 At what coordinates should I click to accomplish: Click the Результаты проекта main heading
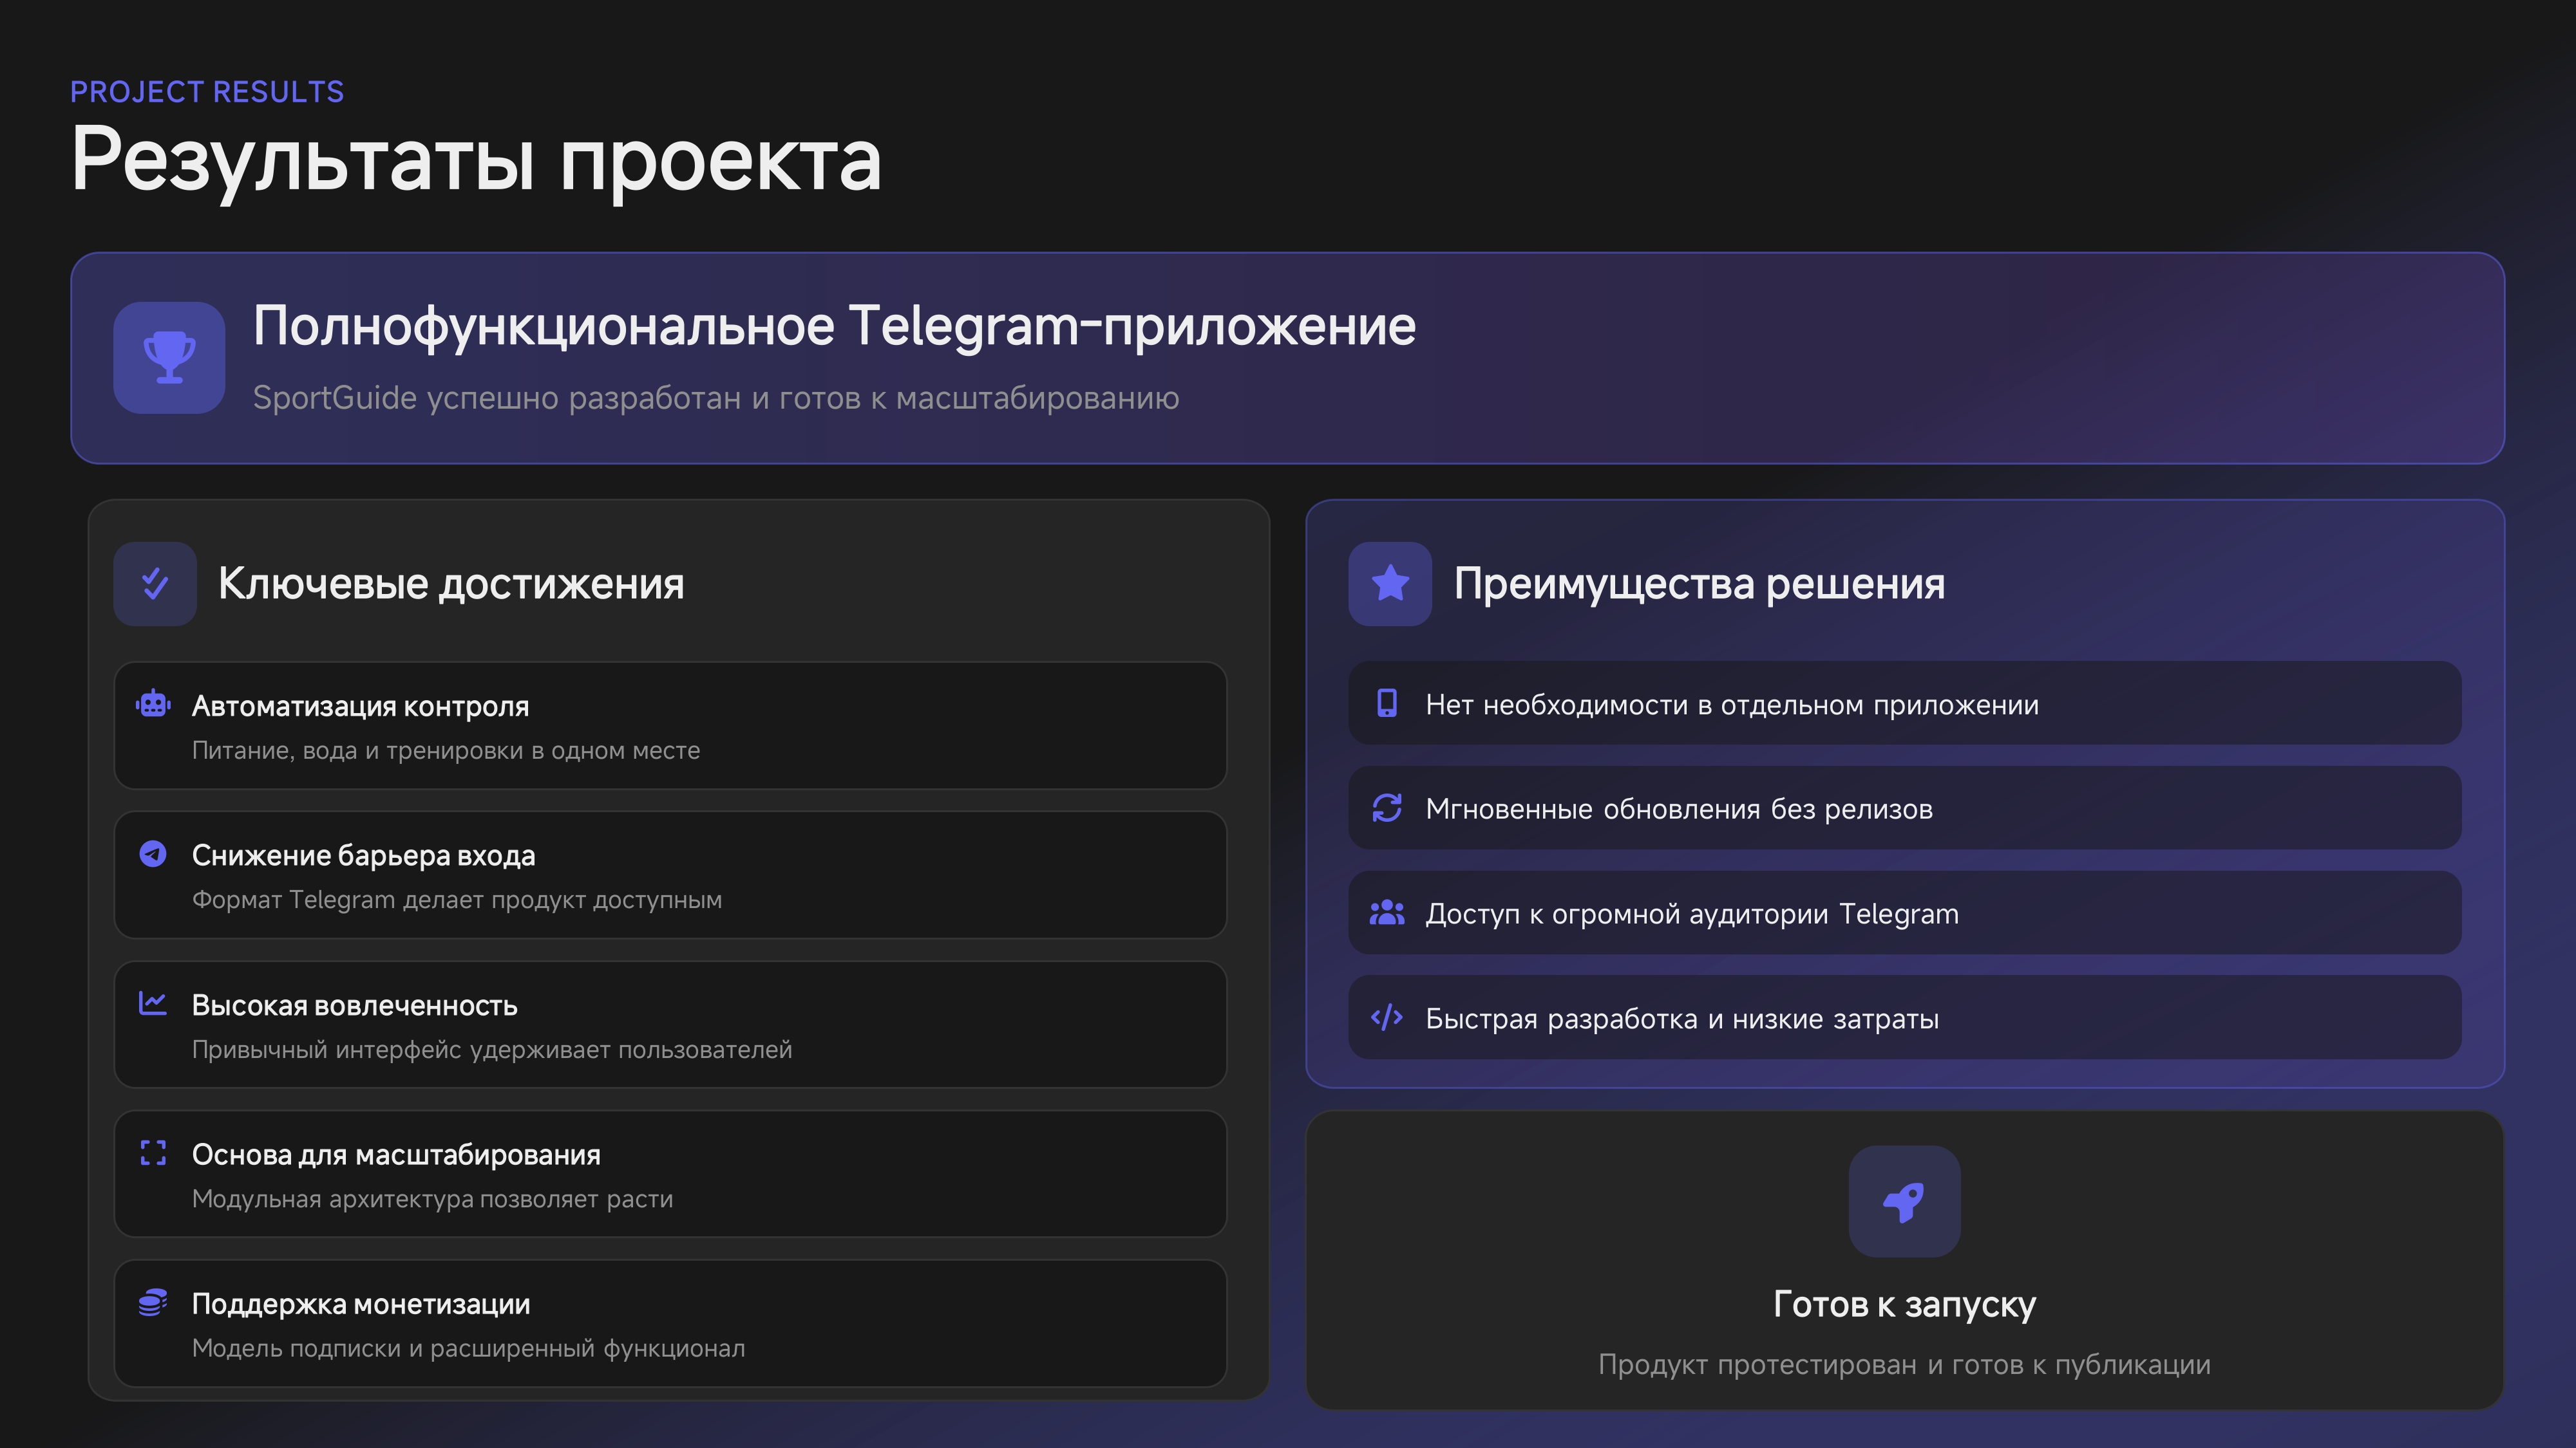click(476, 160)
